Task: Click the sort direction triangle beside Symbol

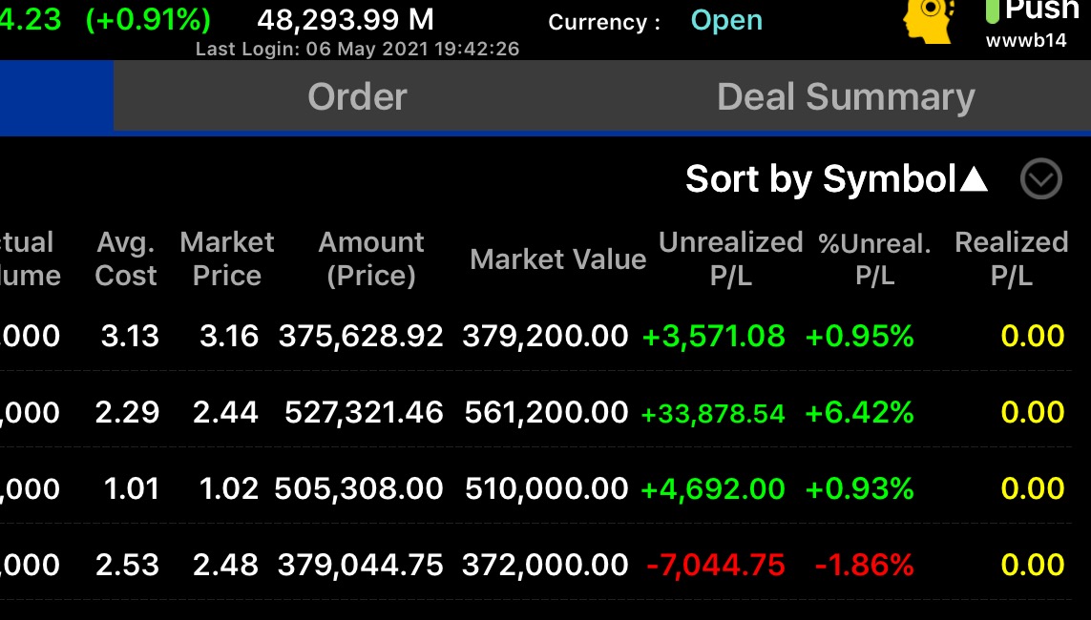Action: click(974, 178)
